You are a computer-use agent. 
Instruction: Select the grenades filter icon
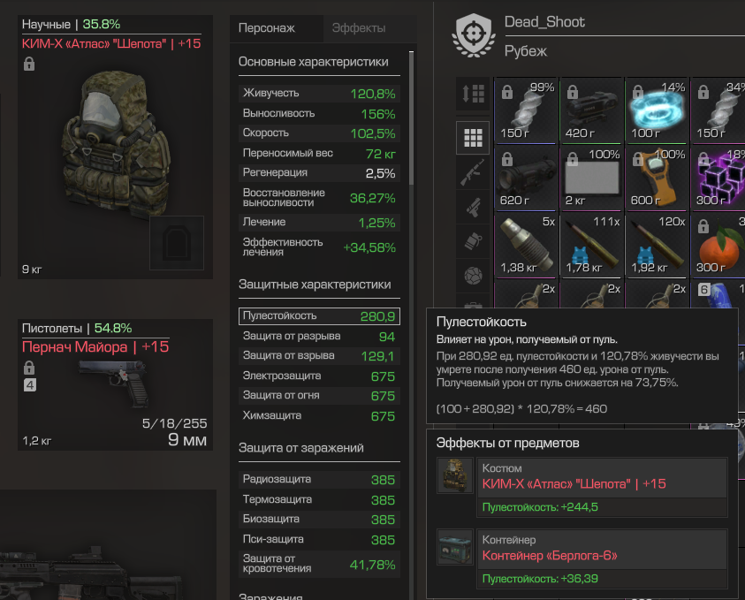pos(473,241)
